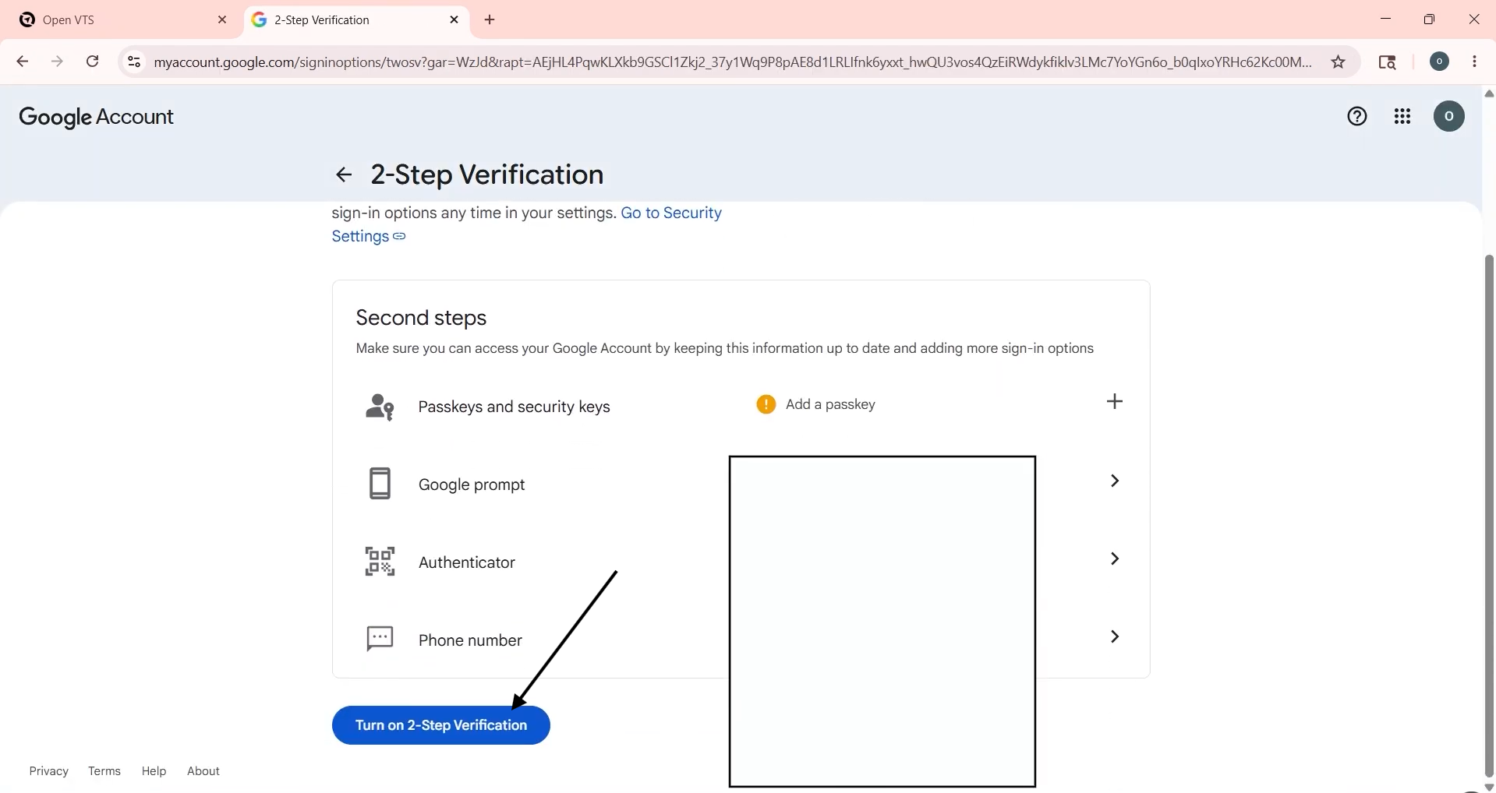The image size is (1496, 793).
Task: Open the Help footer link
Action: click(154, 772)
